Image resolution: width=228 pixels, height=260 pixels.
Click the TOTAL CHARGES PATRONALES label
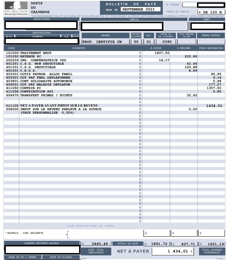[212, 251]
